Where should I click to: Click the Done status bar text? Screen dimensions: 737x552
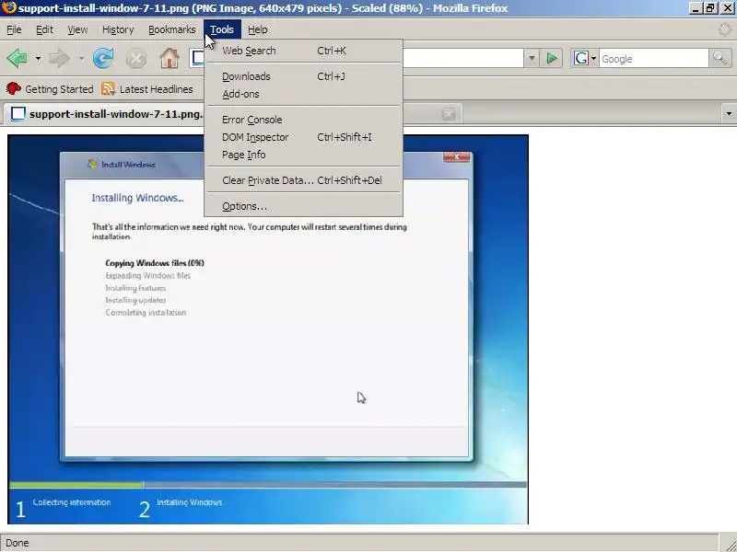click(18, 543)
